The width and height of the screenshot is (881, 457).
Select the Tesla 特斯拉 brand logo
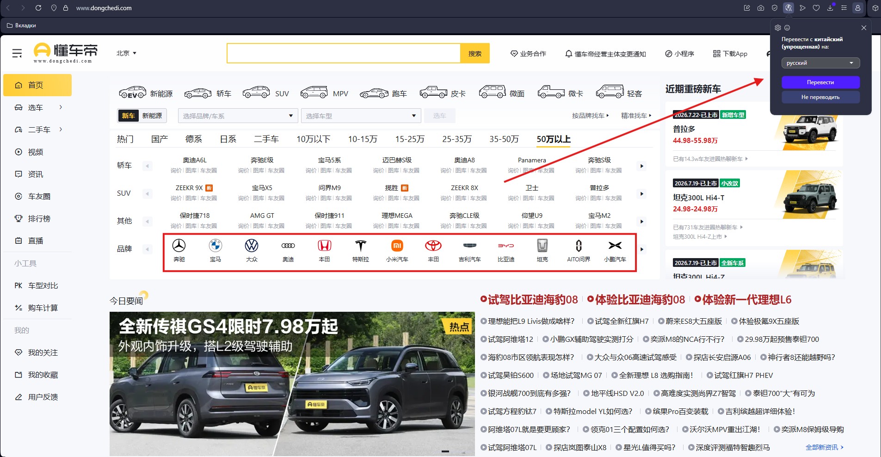tap(361, 246)
